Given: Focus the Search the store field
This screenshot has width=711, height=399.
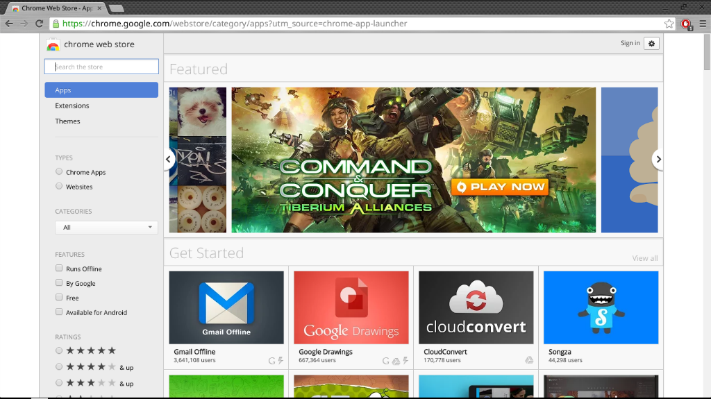Looking at the screenshot, I should [101, 67].
